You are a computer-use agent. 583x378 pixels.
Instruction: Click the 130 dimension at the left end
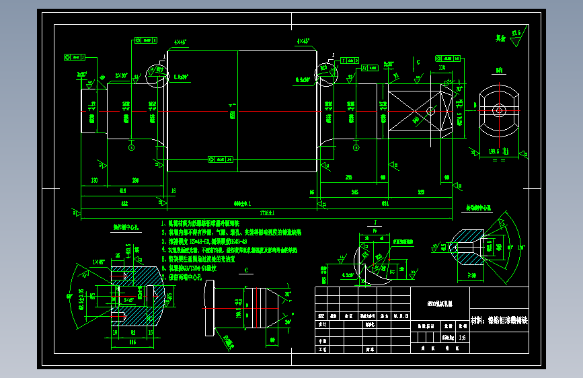click(x=94, y=180)
